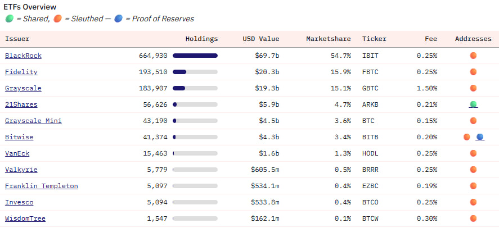Click Fidelity's holdings progress bar
Image resolution: width=499 pixels, height=237 pixels.
[195, 72]
